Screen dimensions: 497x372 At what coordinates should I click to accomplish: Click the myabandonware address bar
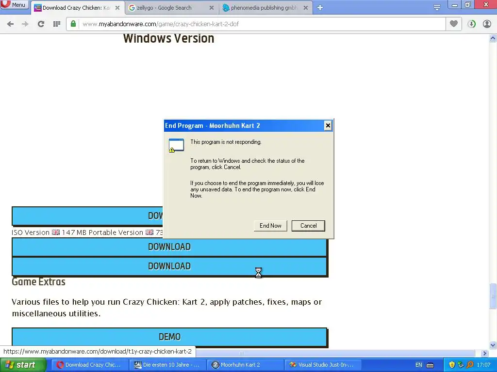255,24
